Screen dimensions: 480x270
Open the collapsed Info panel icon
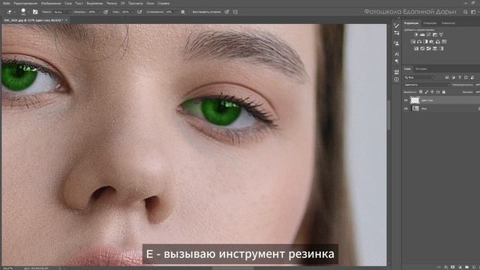coord(397,79)
